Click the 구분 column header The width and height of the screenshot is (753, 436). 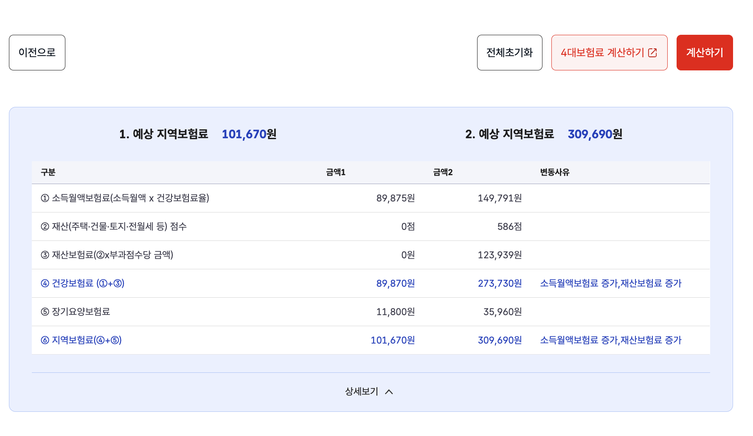(x=48, y=172)
